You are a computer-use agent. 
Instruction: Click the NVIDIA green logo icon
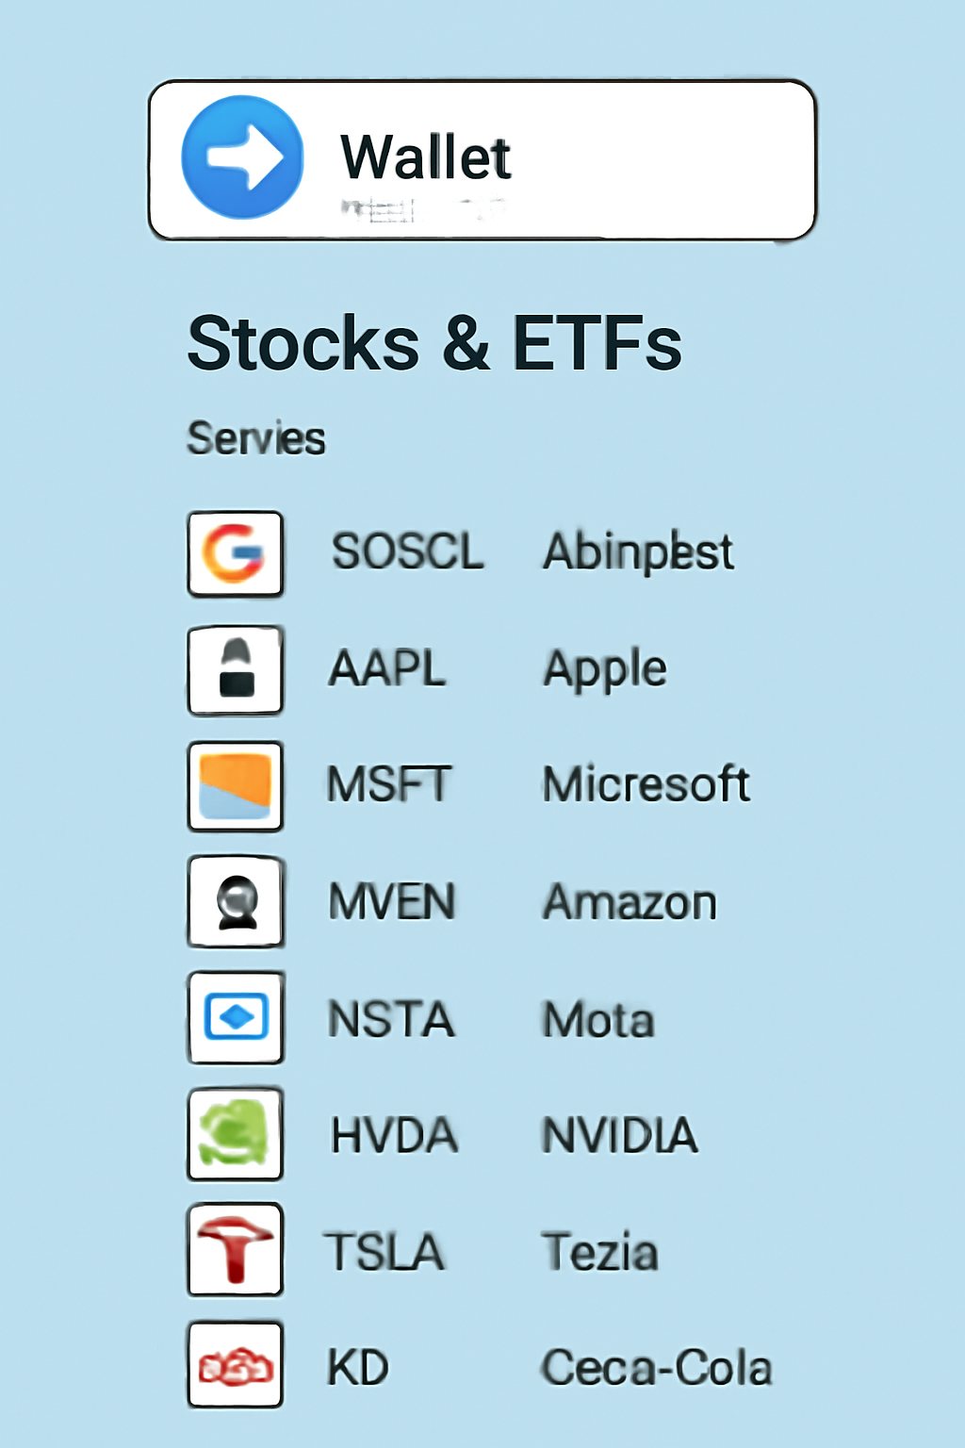[235, 1134]
